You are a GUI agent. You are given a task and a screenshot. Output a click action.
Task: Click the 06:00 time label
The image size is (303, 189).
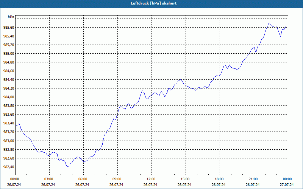click(83, 179)
